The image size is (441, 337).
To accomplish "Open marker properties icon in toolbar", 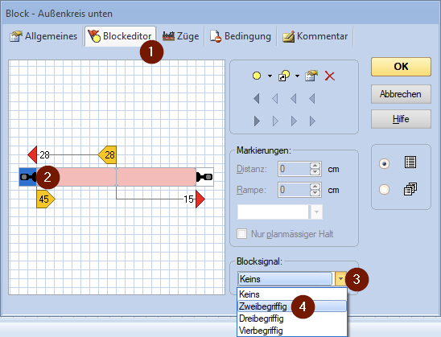I will coord(311,76).
